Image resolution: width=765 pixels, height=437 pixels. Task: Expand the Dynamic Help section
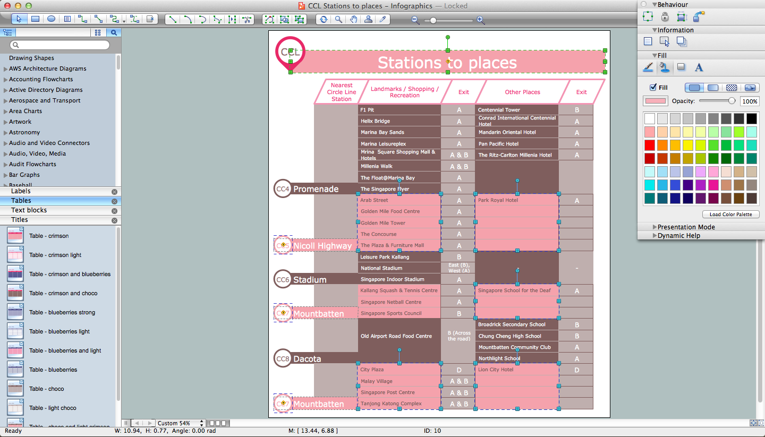654,236
